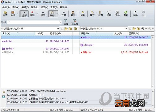Toggle the 相同 show same filter
The height and width of the screenshot is (112, 156).
pos(43,14)
